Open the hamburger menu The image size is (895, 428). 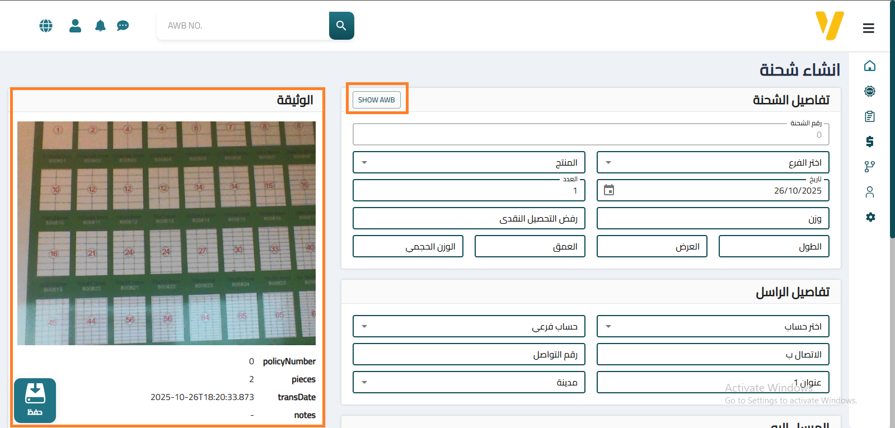tap(868, 28)
